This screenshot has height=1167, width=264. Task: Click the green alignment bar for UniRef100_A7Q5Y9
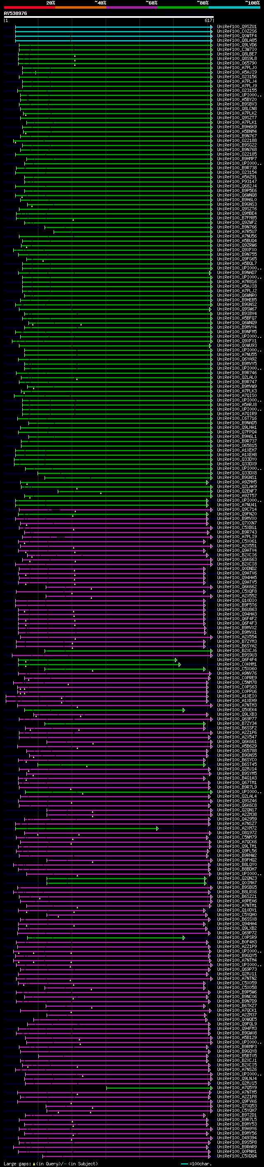tap(159, 1088)
